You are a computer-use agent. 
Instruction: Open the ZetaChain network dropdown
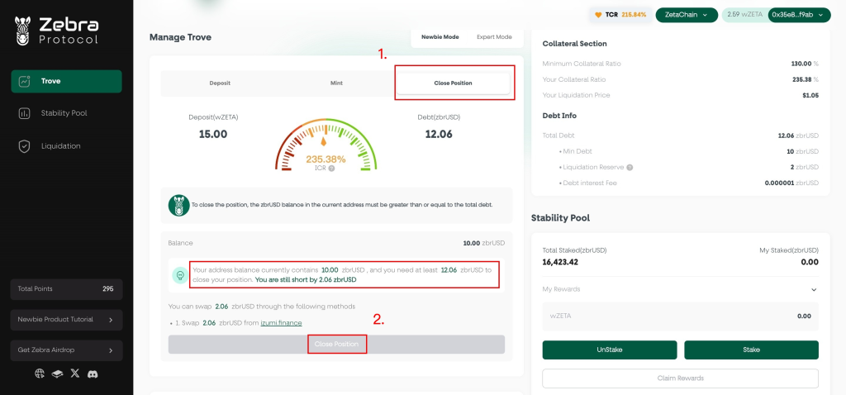click(x=687, y=15)
